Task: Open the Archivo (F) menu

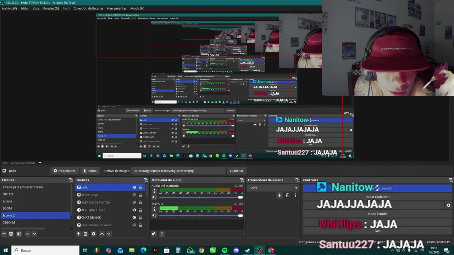Action: click(9, 8)
